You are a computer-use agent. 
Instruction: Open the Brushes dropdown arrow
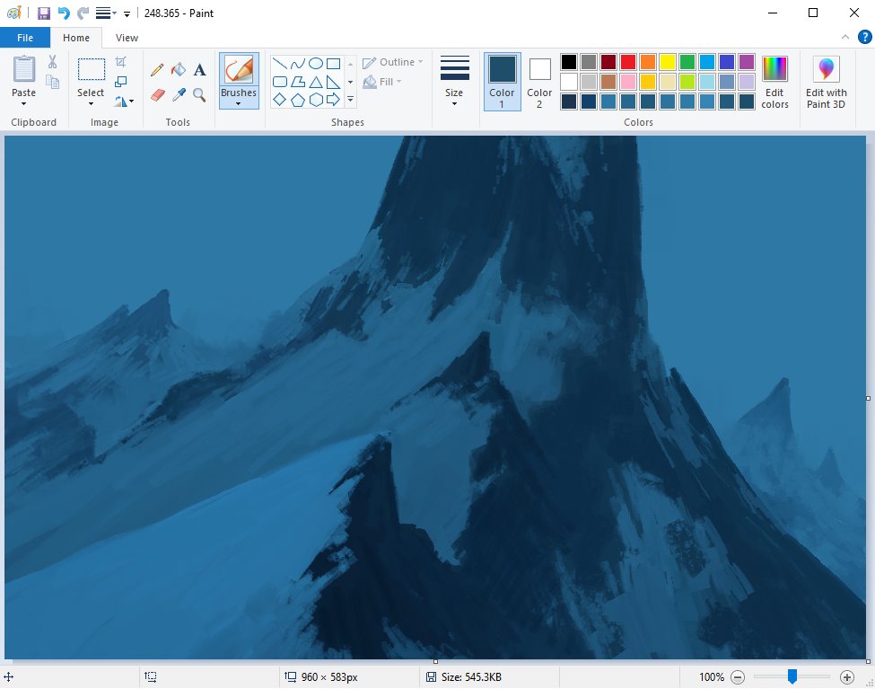[x=239, y=104]
